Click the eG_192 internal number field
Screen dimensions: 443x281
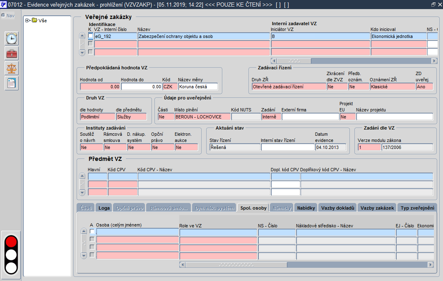[116, 36]
